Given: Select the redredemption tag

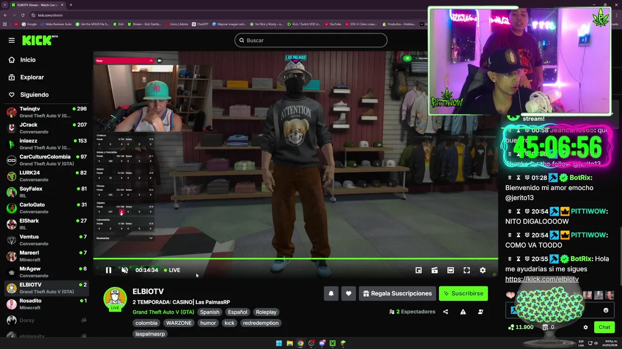Looking at the screenshot, I should (x=261, y=323).
